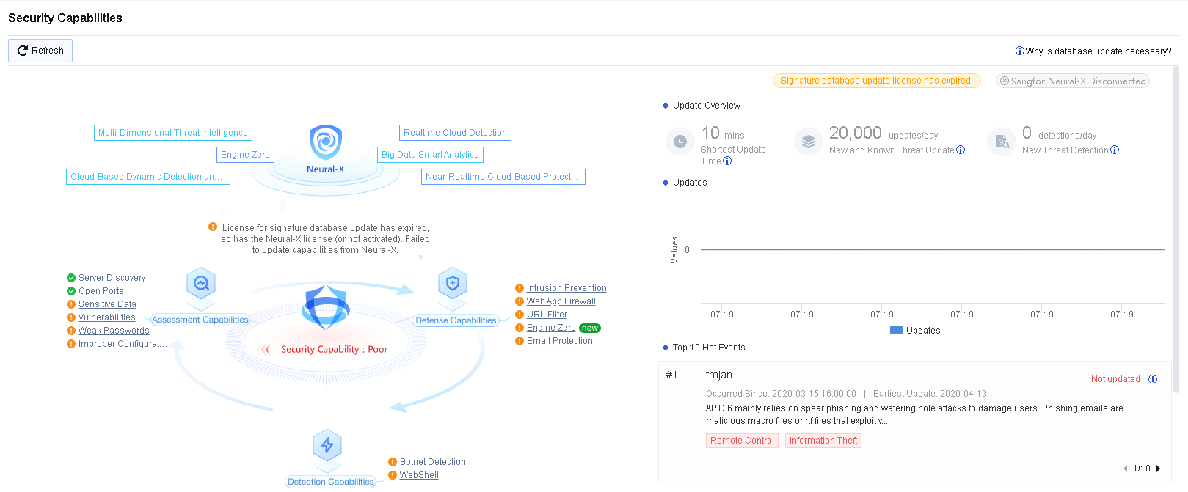Go to next hot event page arrow
1188x492 pixels.
(1159, 469)
